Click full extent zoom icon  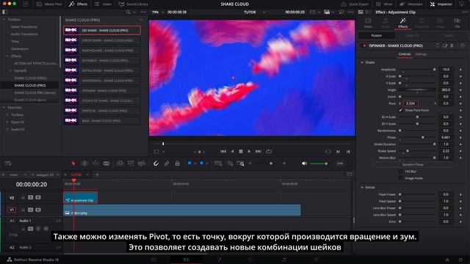pyautogui.click(x=218, y=164)
